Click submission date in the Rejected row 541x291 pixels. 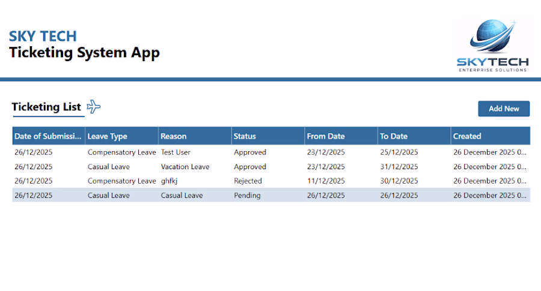coord(34,181)
